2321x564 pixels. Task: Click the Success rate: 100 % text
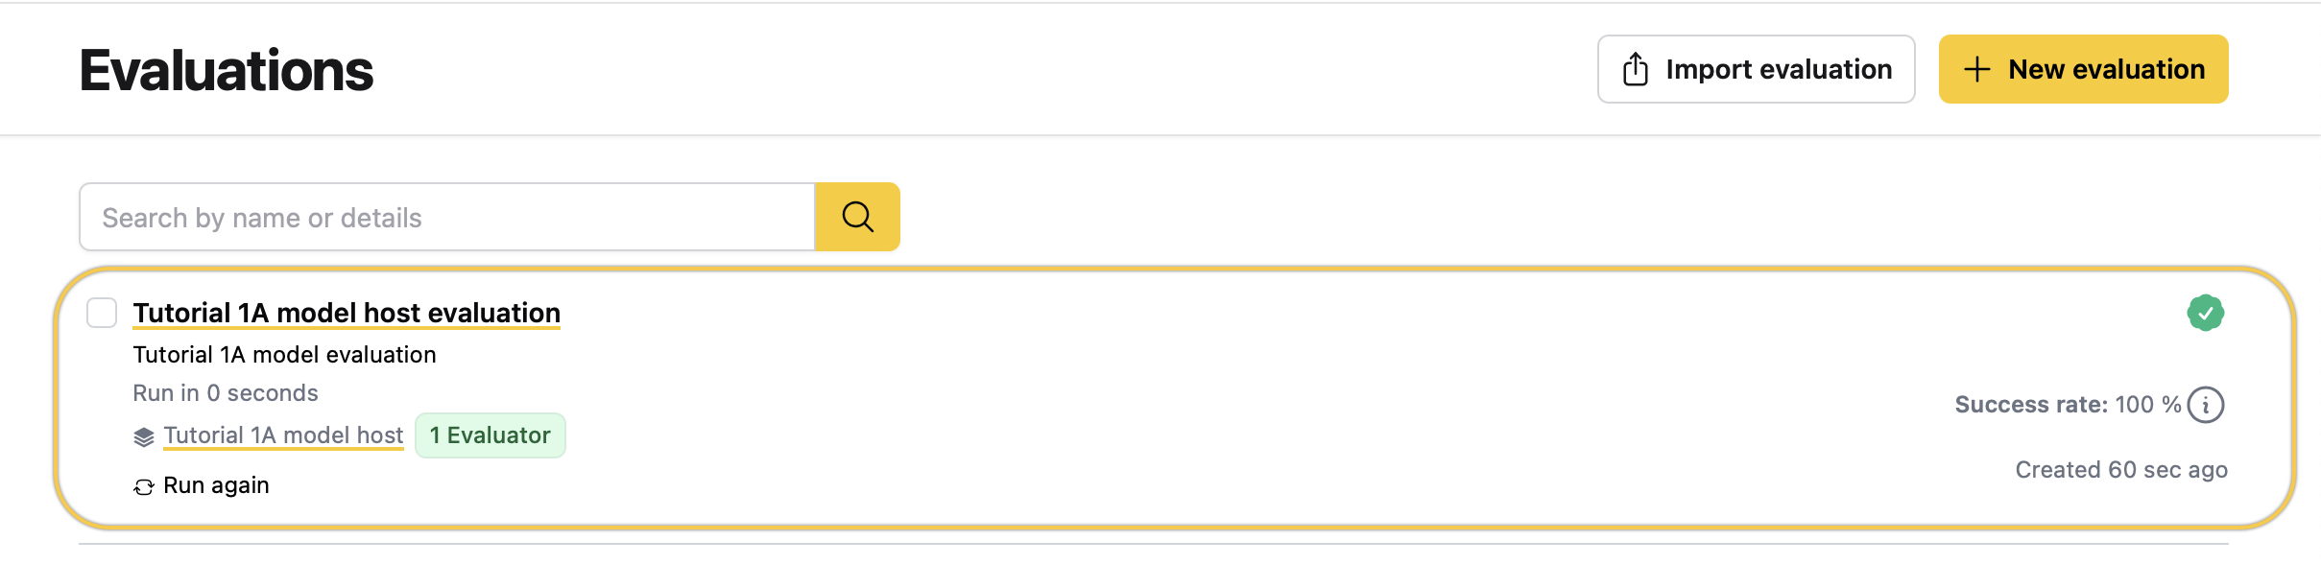[x=2068, y=405]
